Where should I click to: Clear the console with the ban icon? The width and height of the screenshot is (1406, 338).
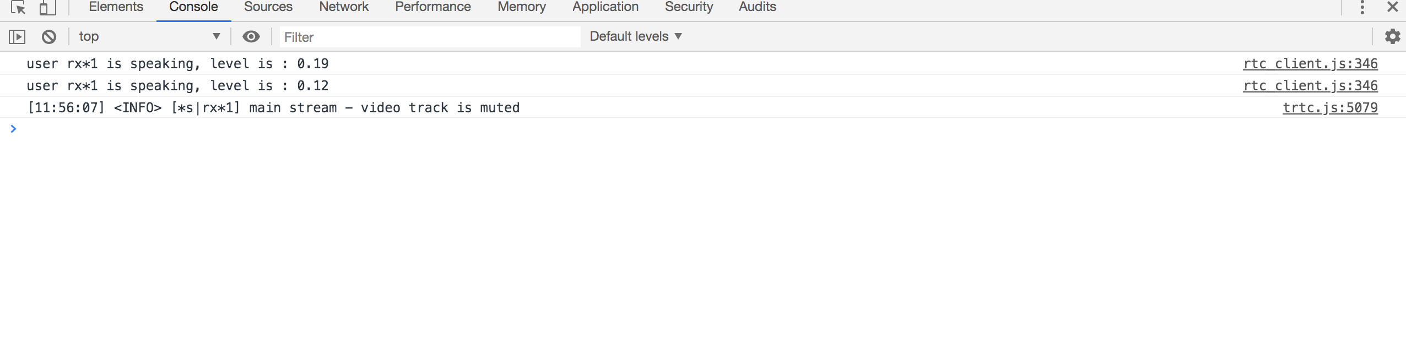point(49,37)
